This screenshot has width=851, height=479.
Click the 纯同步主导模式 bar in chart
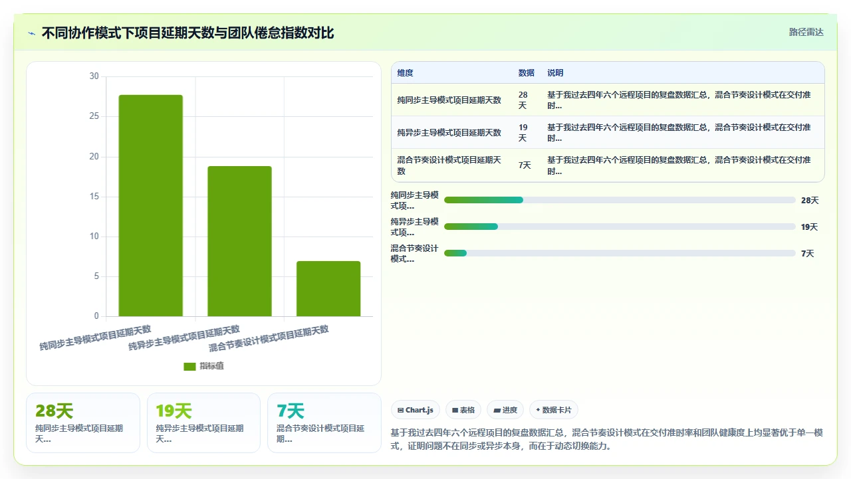(151, 205)
